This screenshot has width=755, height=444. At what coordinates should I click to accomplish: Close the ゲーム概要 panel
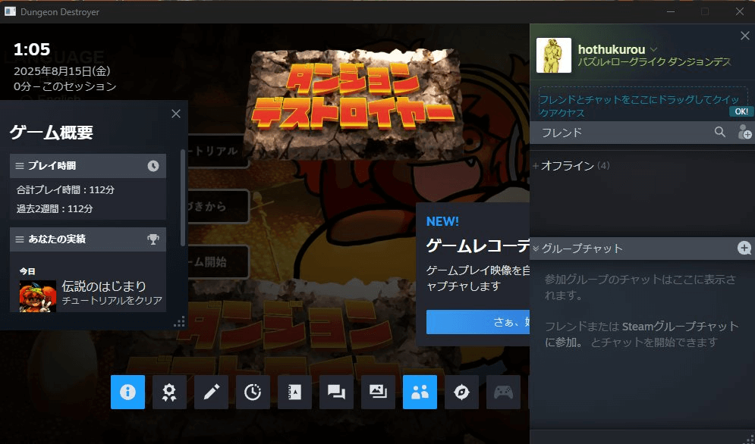point(176,114)
